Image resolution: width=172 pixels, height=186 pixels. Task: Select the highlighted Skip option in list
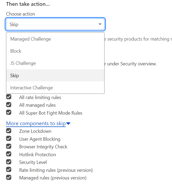[x=55, y=75]
